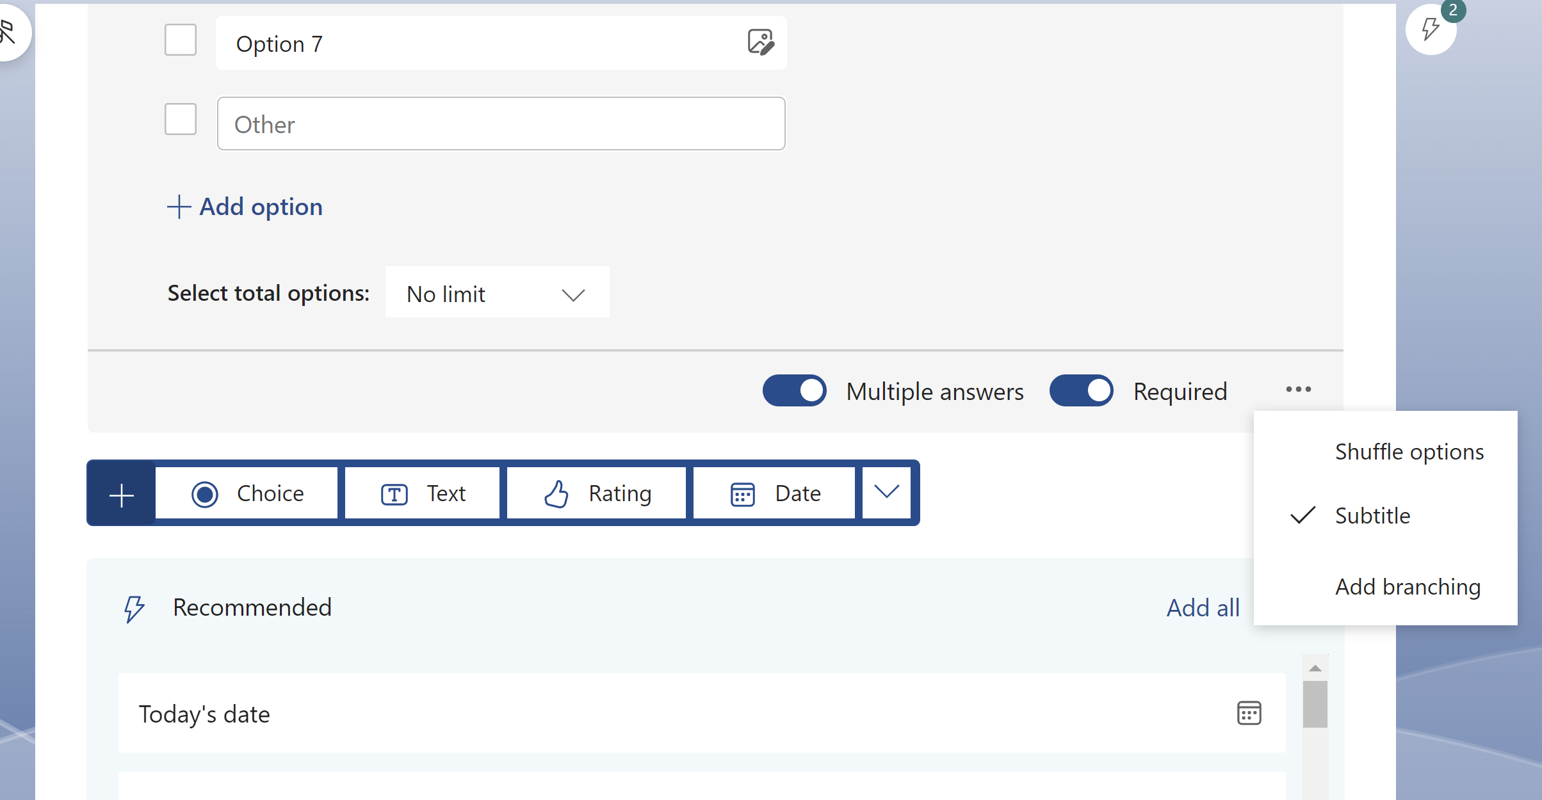The width and height of the screenshot is (1542, 800).
Task: Tick the Other option checkbox
Action: pyautogui.click(x=181, y=120)
